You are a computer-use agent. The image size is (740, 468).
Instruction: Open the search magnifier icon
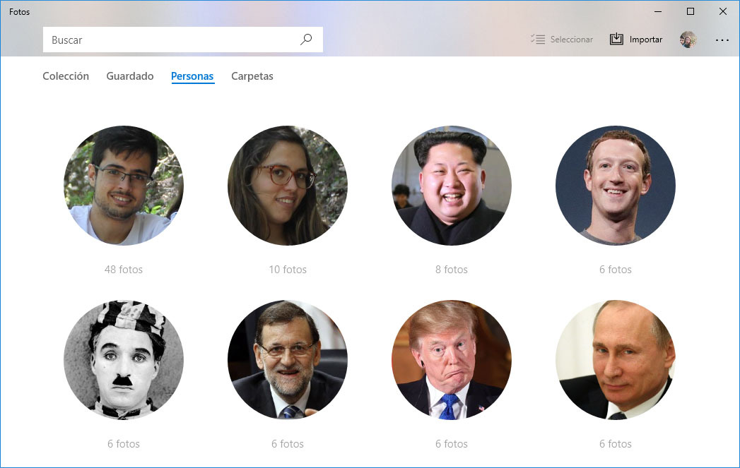pos(306,40)
